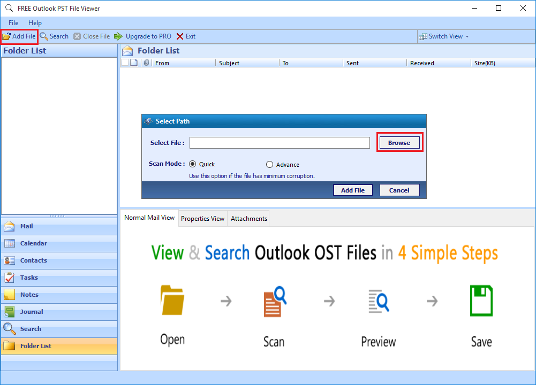This screenshot has height=385, width=536.
Task: Switch to Normal Mail View tab
Action: [x=149, y=218]
